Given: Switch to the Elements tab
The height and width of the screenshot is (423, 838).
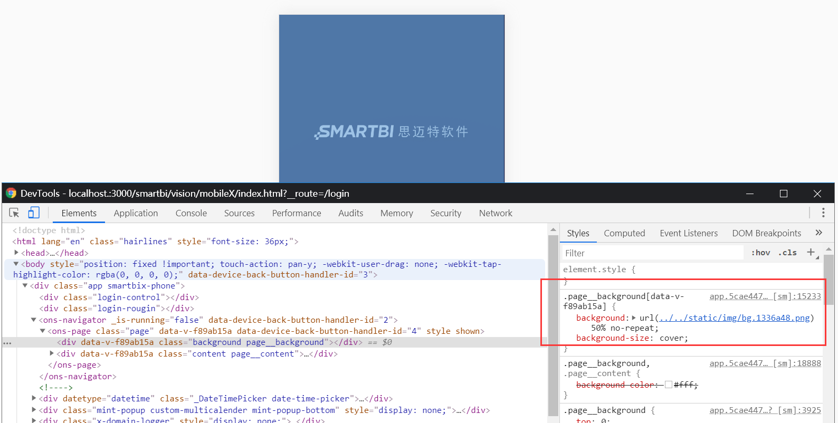Looking at the screenshot, I should [79, 213].
